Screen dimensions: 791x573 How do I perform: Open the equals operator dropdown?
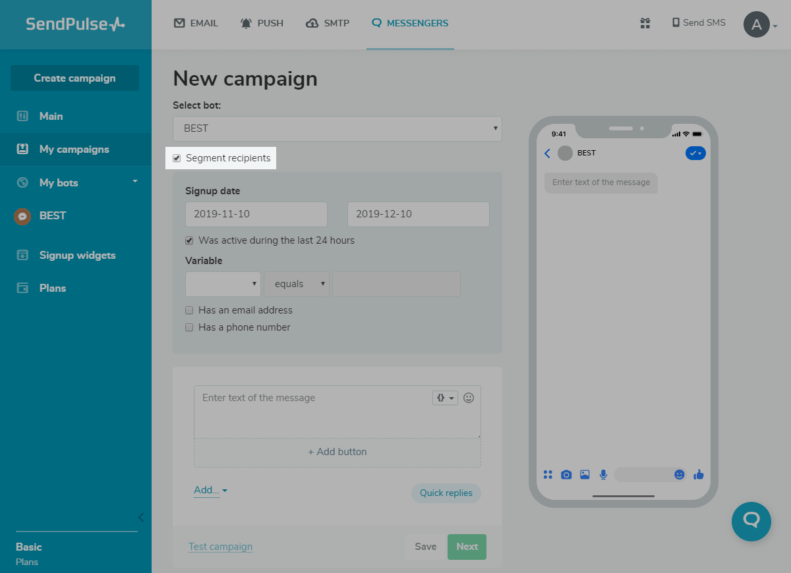297,284
